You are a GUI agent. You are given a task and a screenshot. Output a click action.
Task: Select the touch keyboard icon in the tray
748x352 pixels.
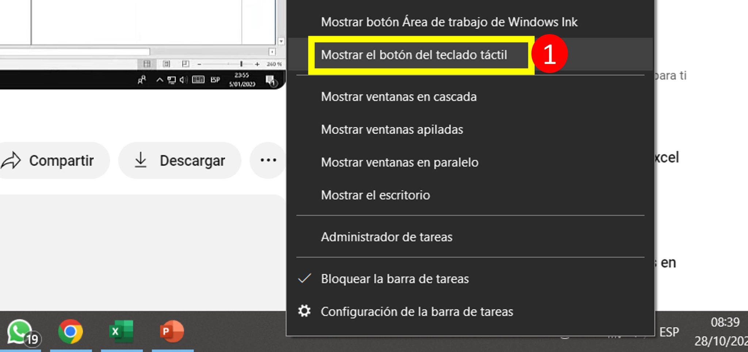pos(197,79)
